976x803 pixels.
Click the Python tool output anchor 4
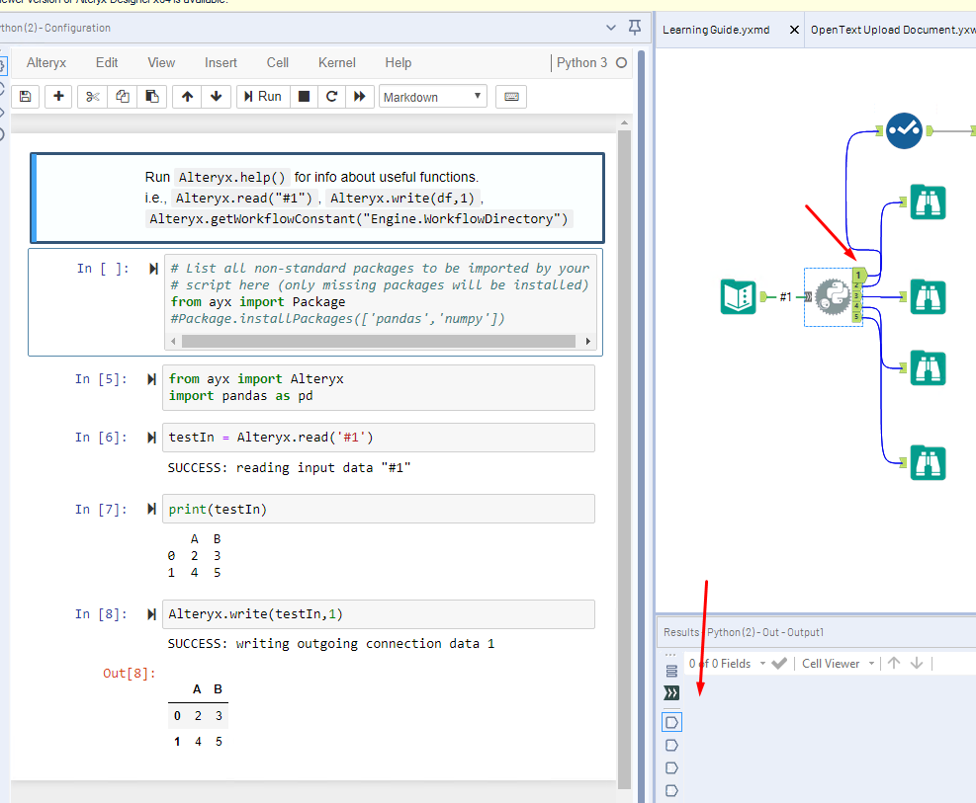(857, 306)
